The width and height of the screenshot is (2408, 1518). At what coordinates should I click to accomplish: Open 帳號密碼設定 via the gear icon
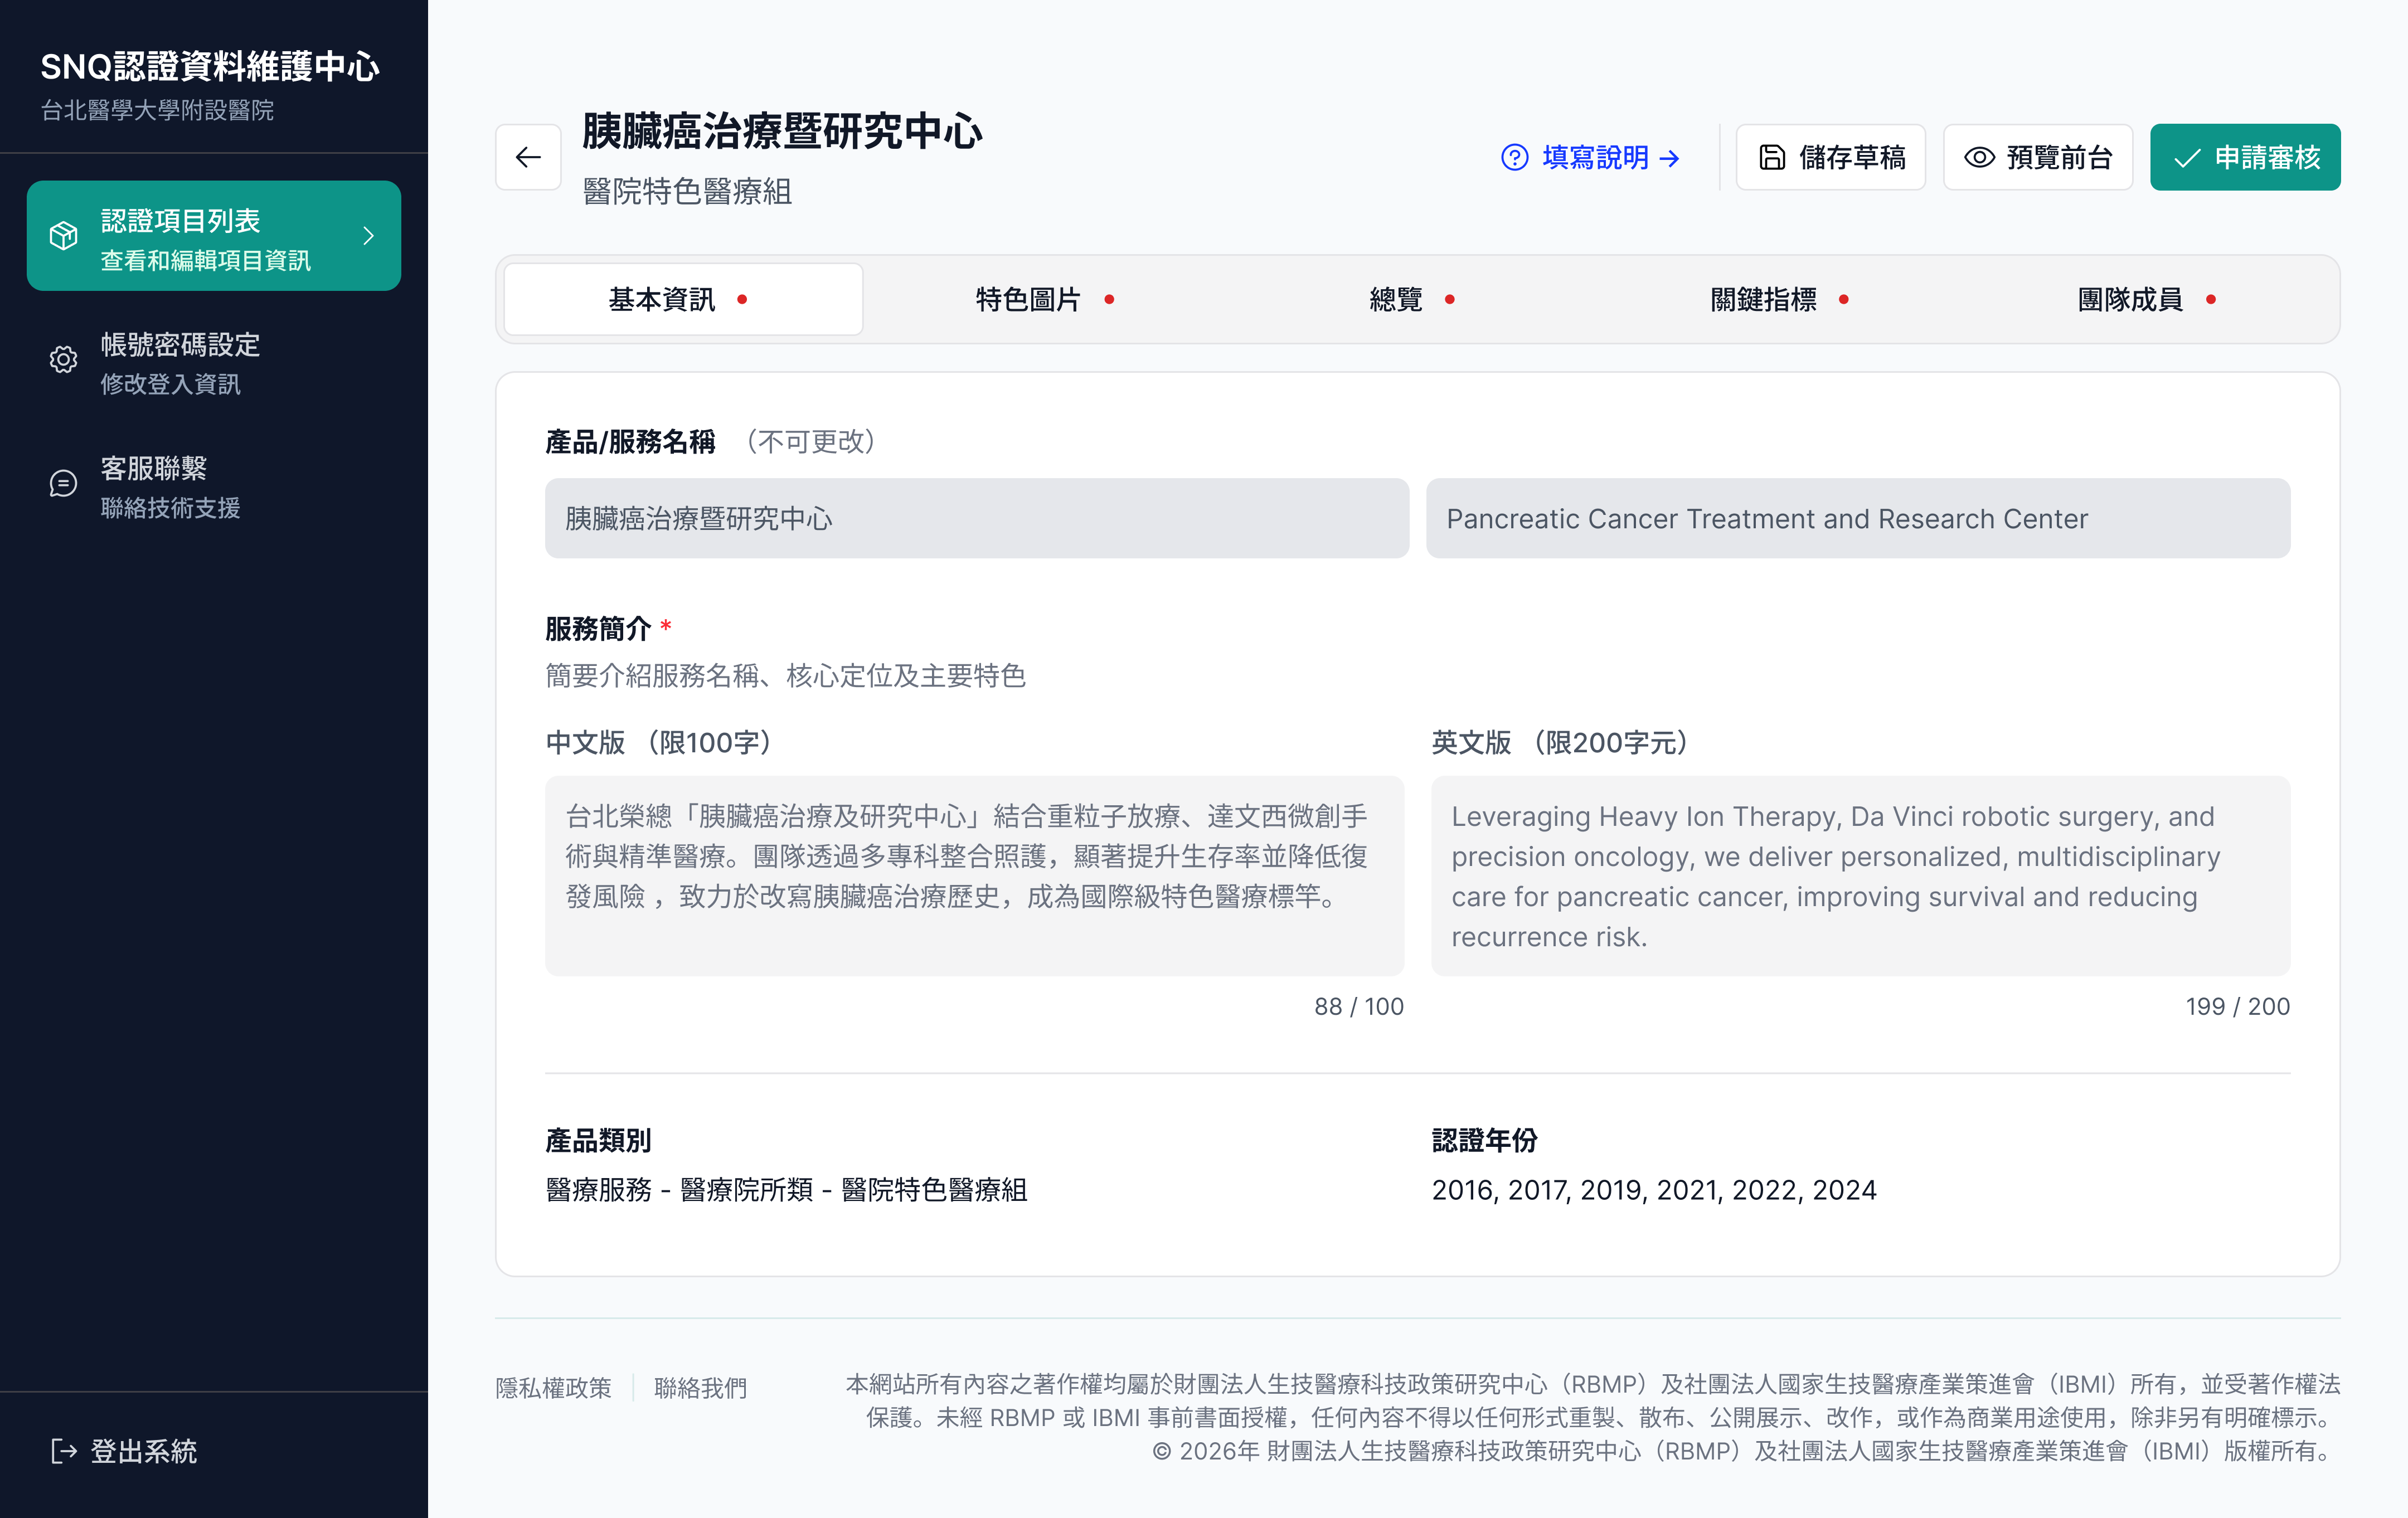click(x=63, y=361)
